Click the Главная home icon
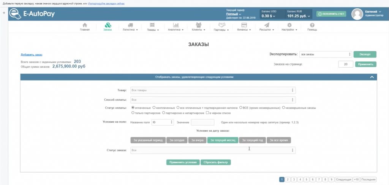This screenshot has height=185, width=389. point(85,25)
